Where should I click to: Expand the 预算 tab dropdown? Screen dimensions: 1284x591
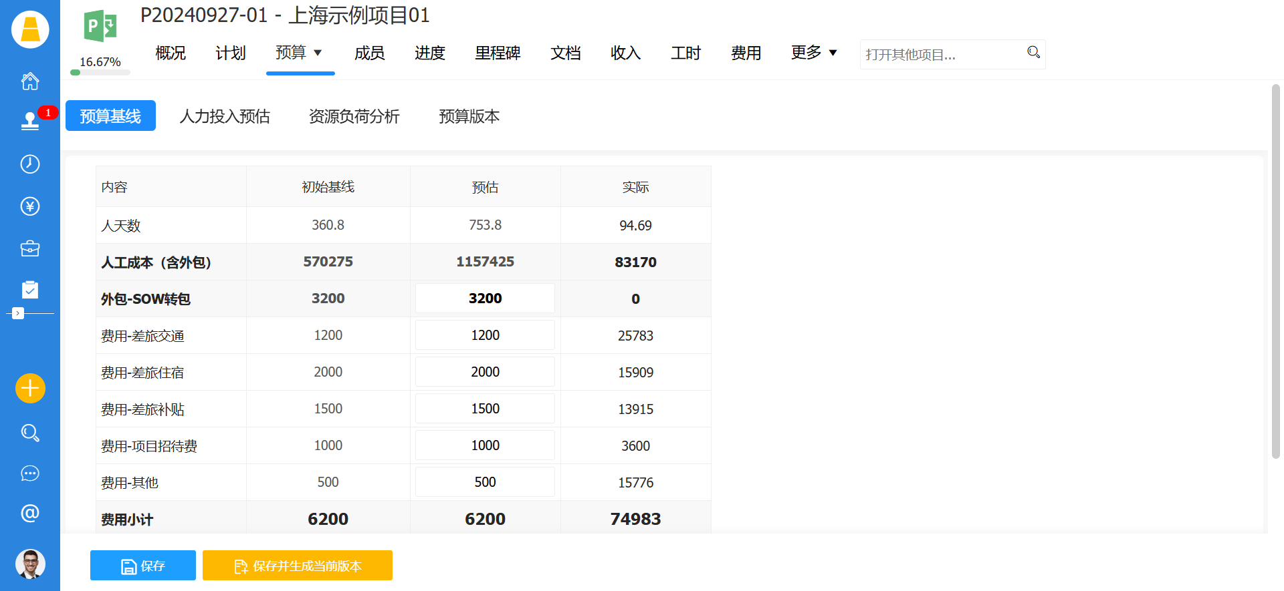(318, 53)
